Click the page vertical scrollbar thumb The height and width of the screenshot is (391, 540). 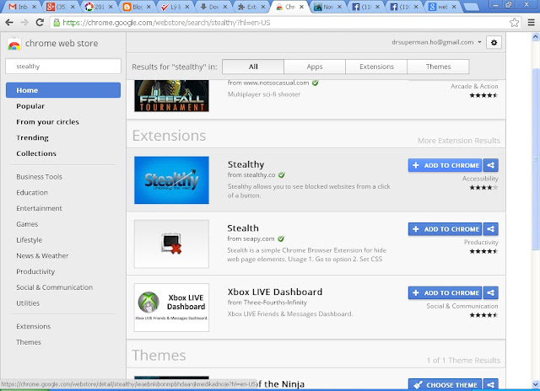[535, 159]
